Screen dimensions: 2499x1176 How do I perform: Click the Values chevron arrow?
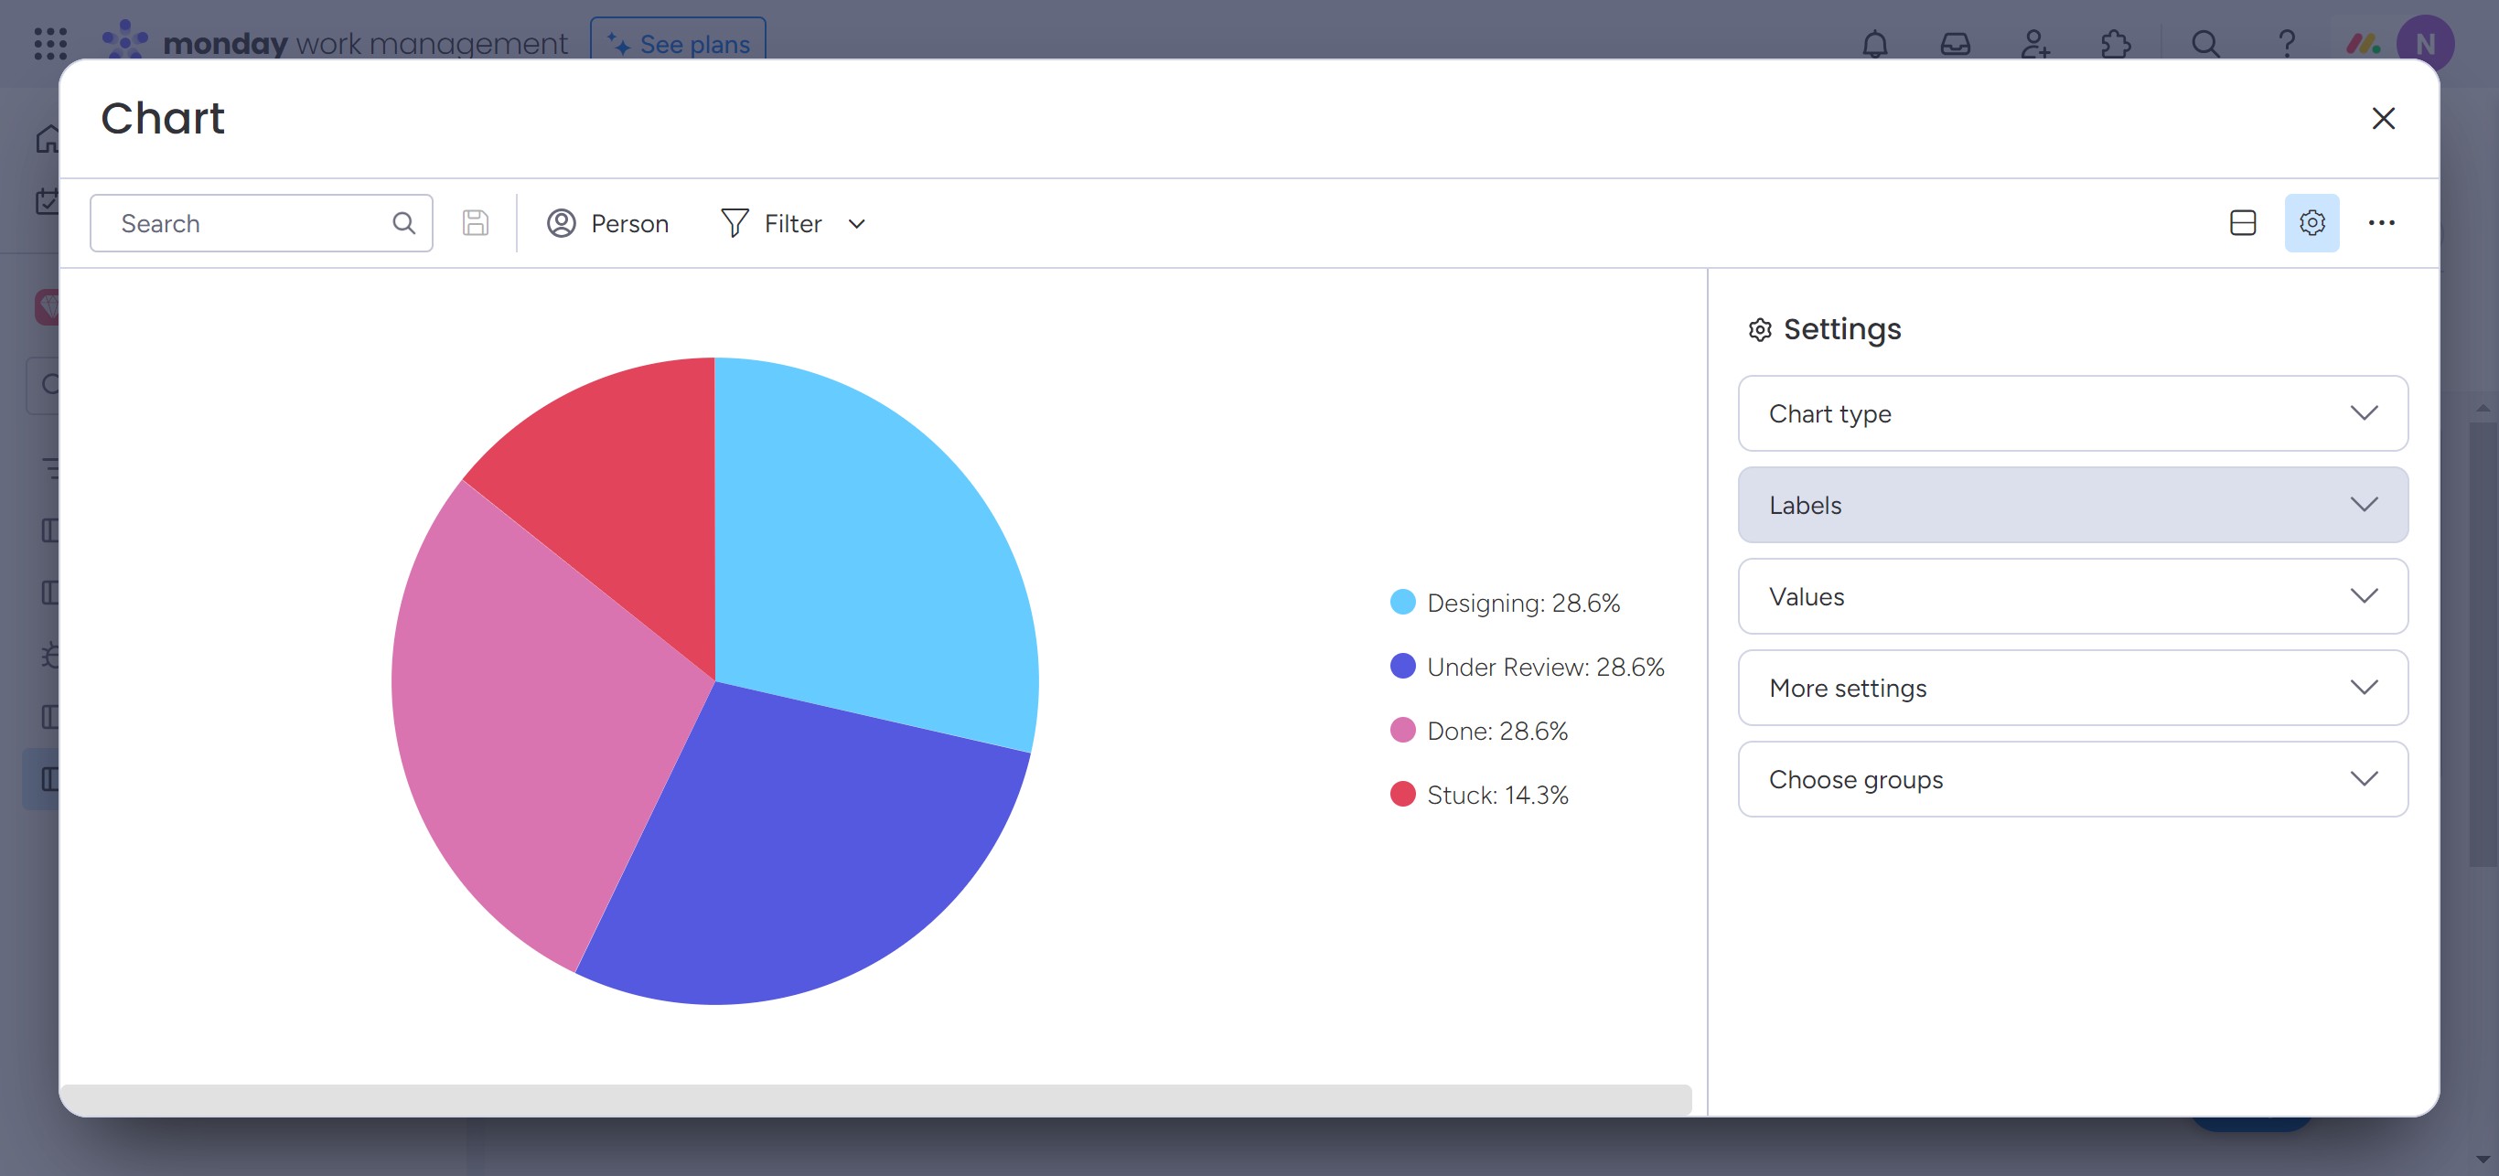pyautogui.click(x=2365, y=596)
